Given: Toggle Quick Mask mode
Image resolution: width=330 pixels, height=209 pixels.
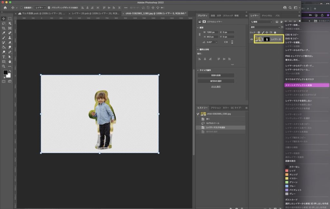Looking at the screenshot, I should 4,82.
